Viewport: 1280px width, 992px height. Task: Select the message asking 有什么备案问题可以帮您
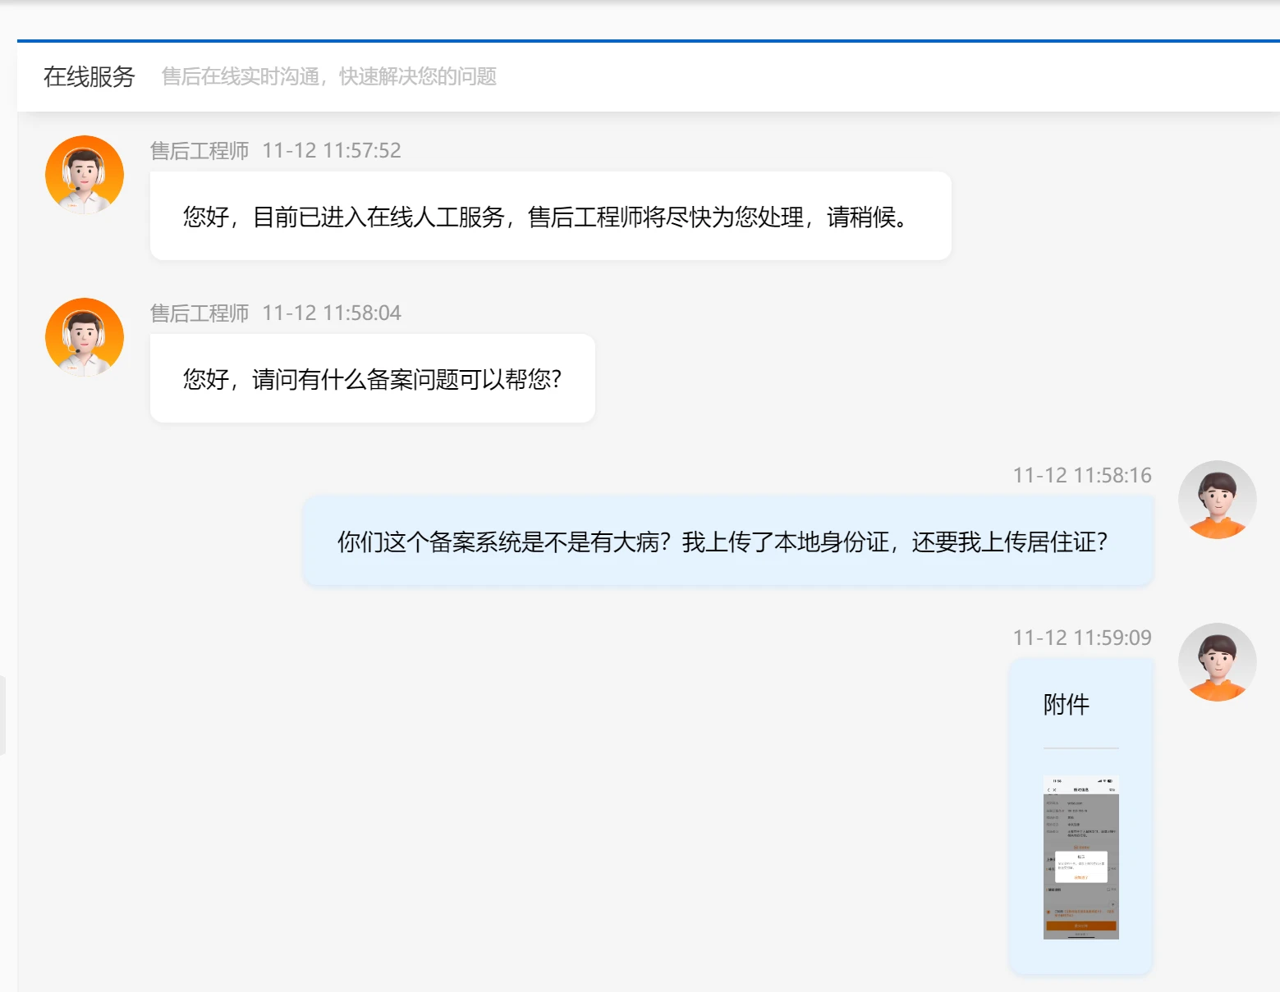[372, 379]
